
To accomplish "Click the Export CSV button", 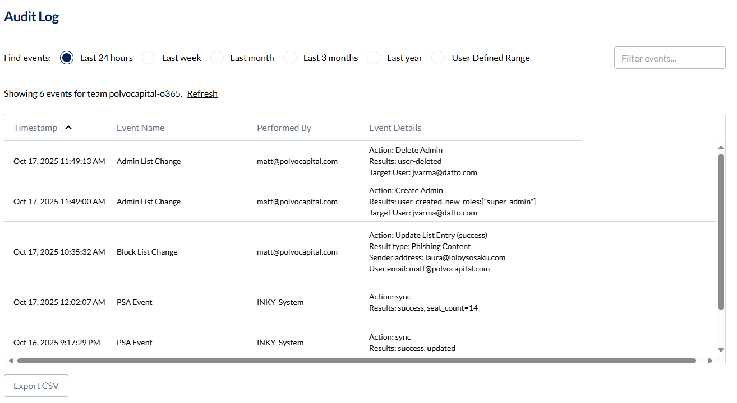I will pyautogui.click(x=36, y=386).
